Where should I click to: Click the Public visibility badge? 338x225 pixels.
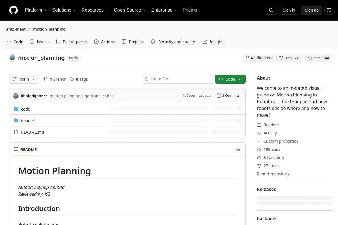click(74, 58)
